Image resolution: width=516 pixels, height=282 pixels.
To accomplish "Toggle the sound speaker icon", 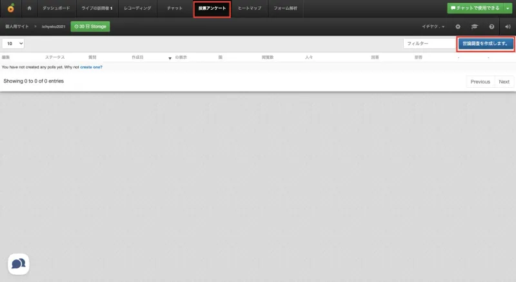I will [508, 26].
